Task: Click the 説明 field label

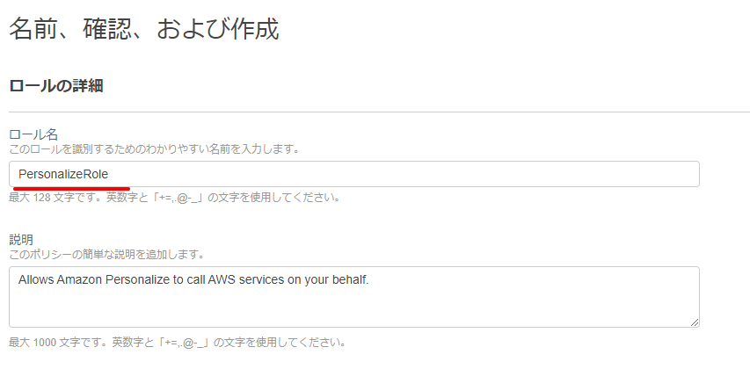Action: click(21, 240)
